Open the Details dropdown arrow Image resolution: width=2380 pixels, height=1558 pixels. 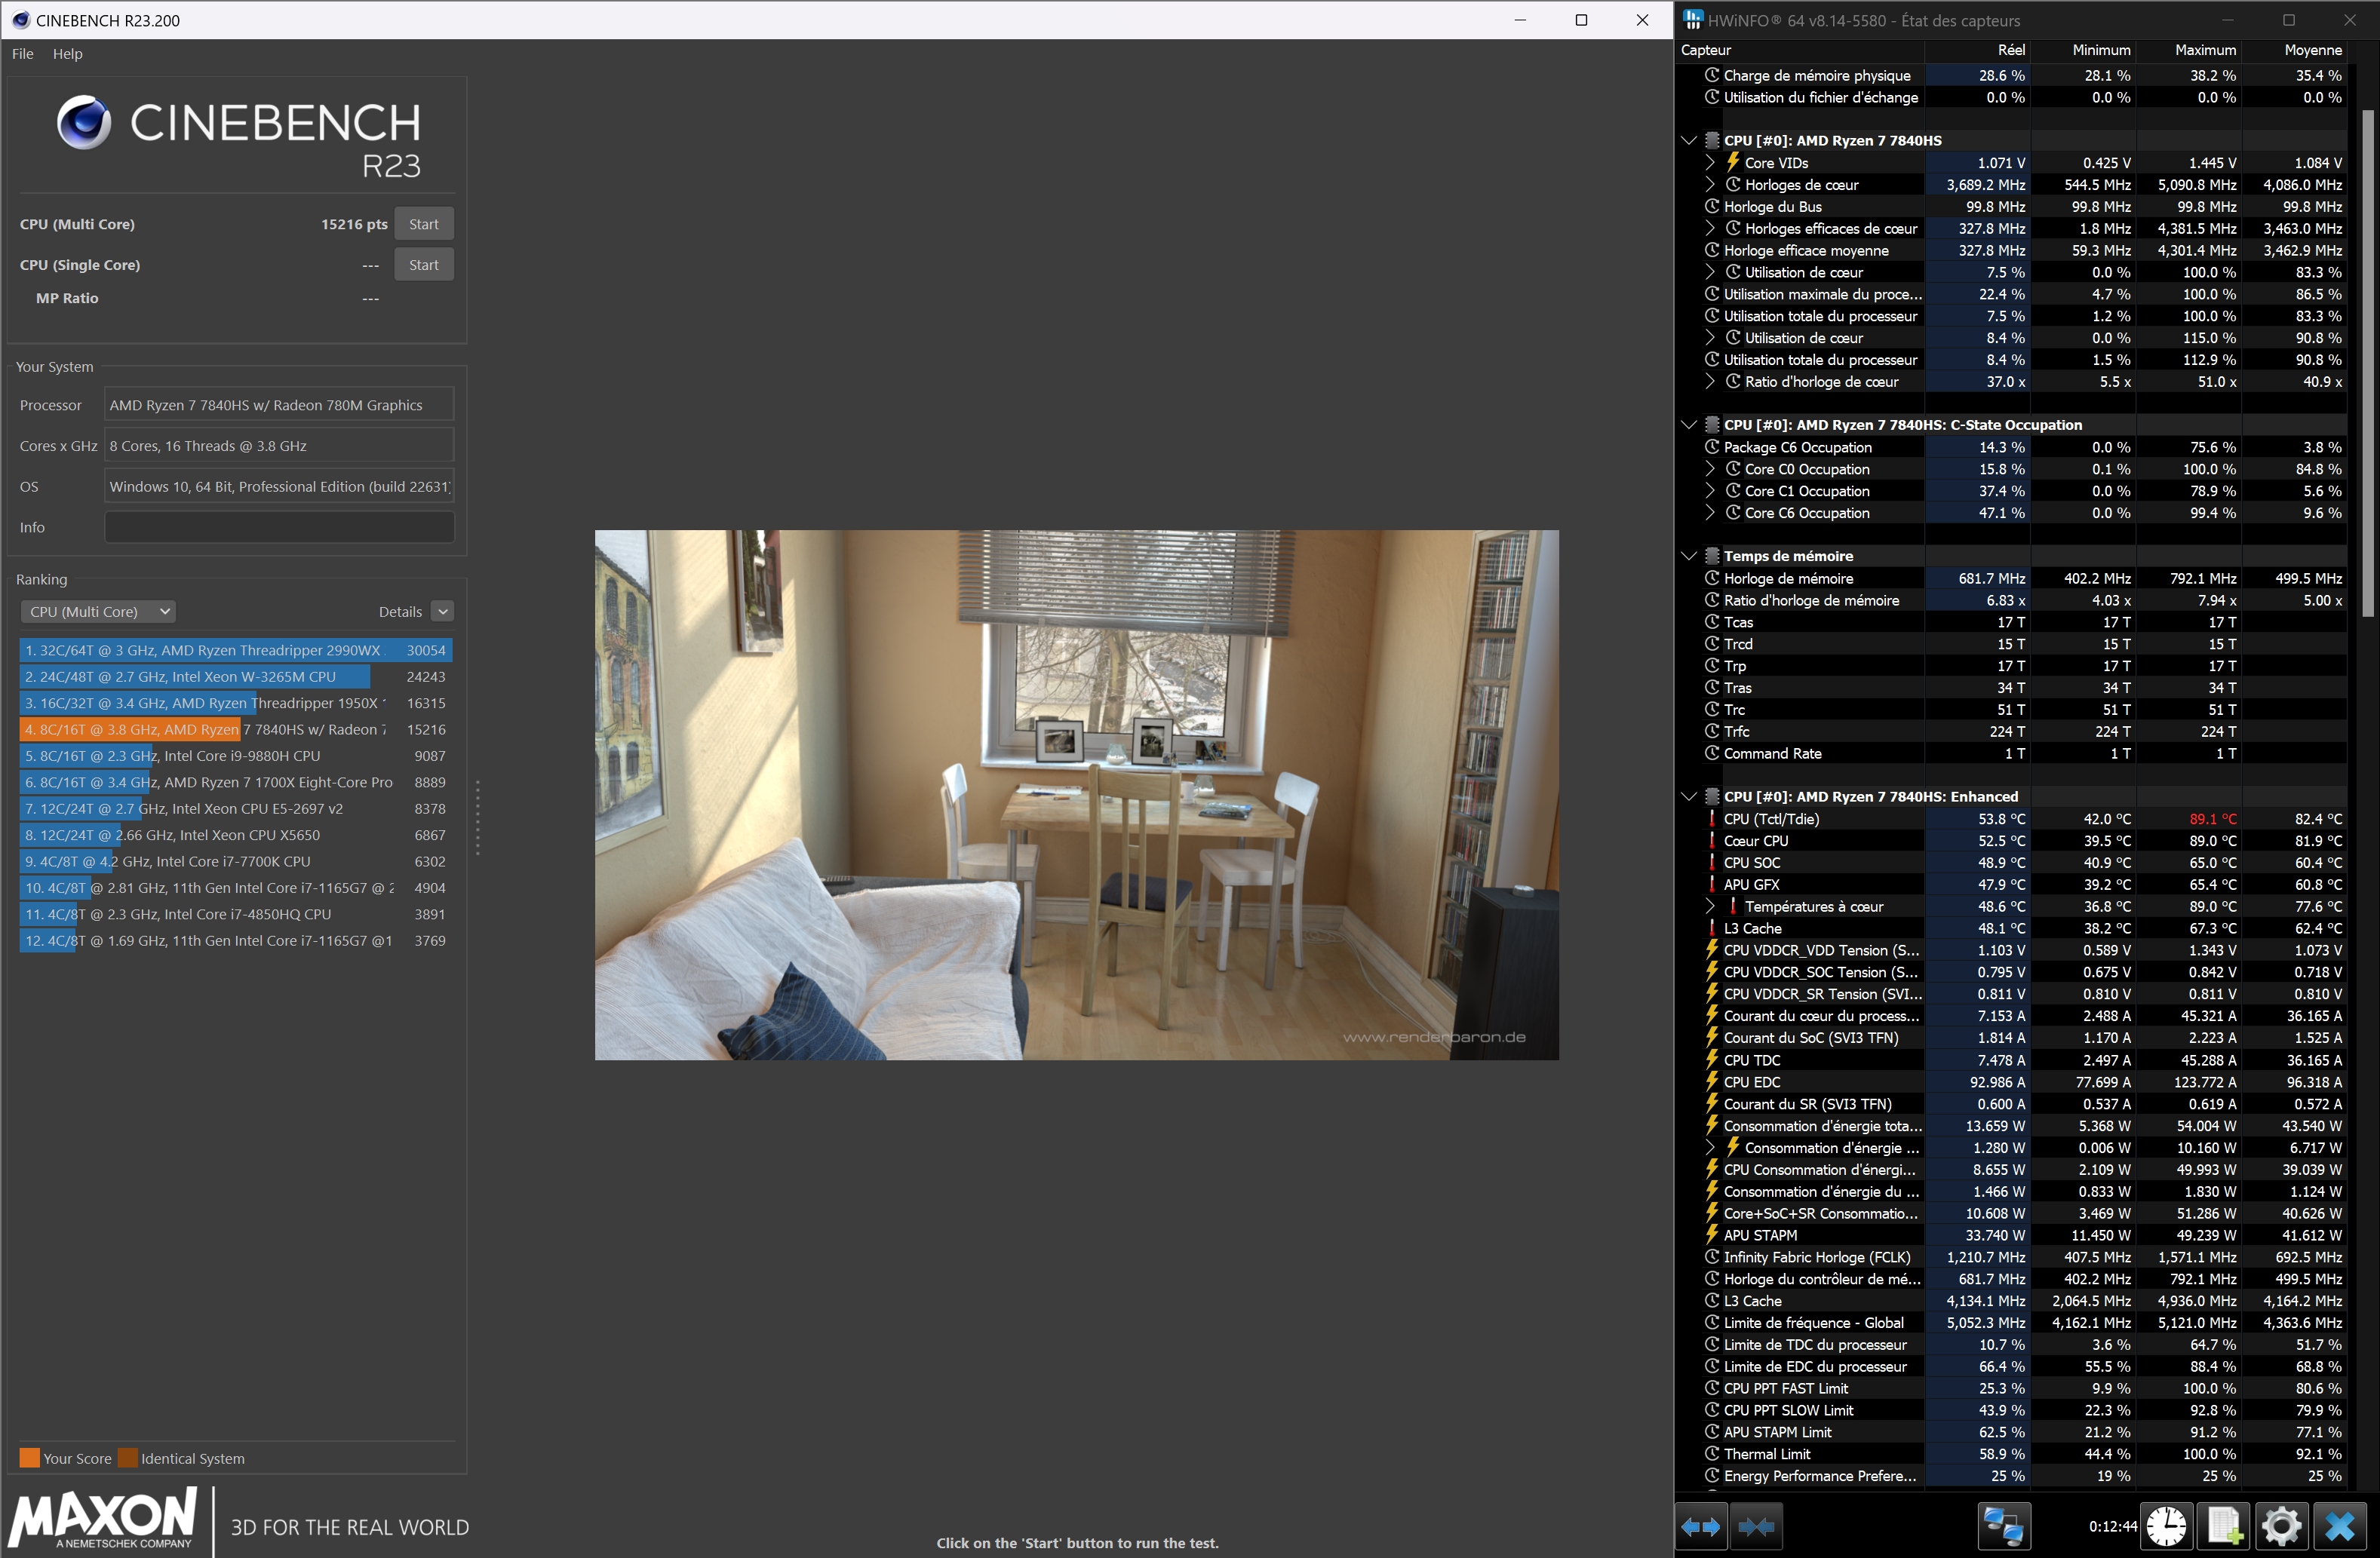tap(443, 612)
